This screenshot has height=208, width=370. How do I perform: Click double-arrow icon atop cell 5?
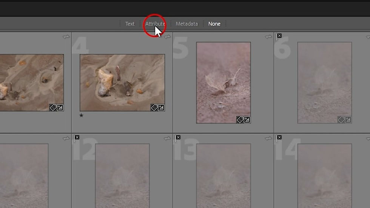[x=268, y=37]
